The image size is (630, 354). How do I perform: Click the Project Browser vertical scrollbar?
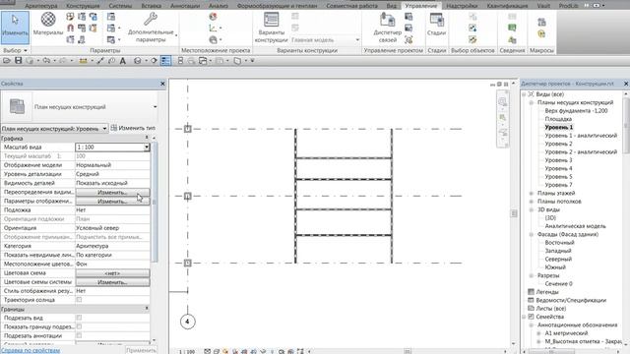626,125
